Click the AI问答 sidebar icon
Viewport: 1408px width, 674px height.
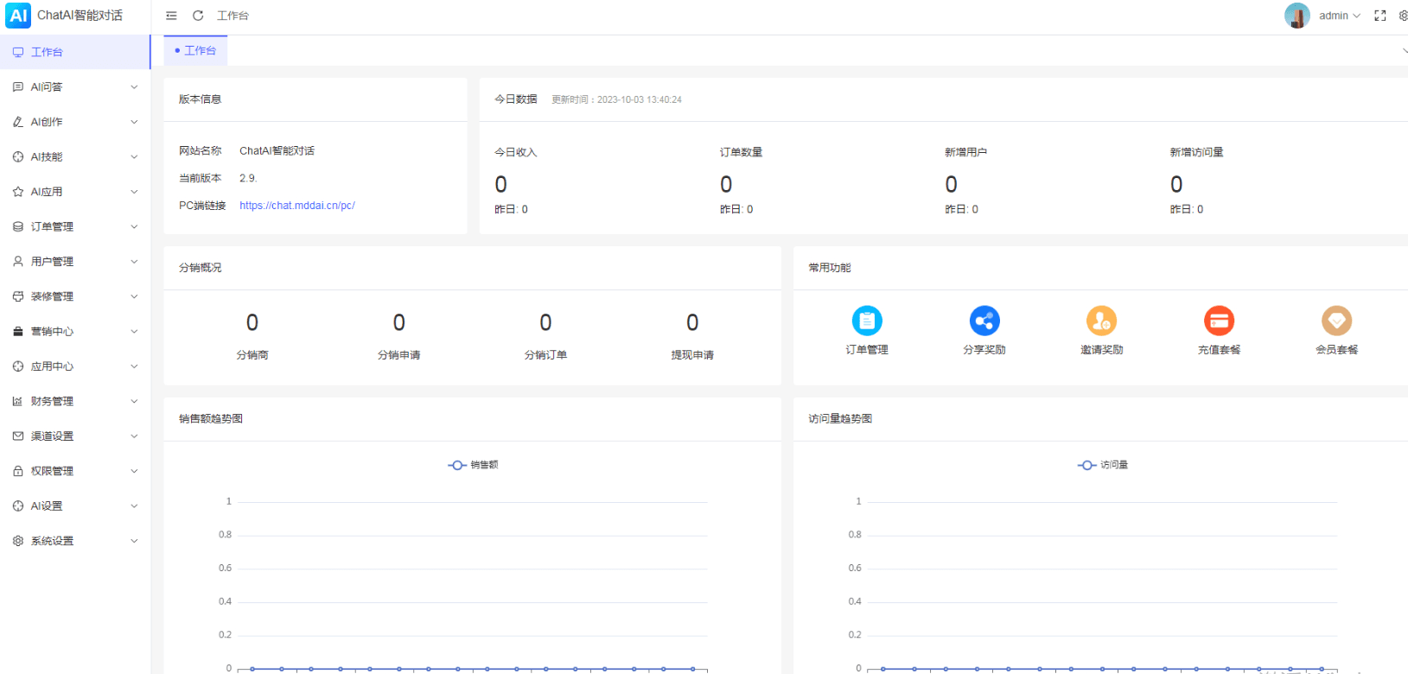point(18,87)
